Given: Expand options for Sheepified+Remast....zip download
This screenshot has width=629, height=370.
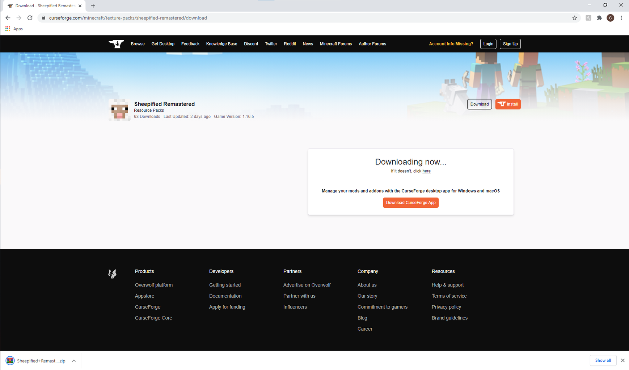Looking at the screenshot, I should (x=73, y=360).
